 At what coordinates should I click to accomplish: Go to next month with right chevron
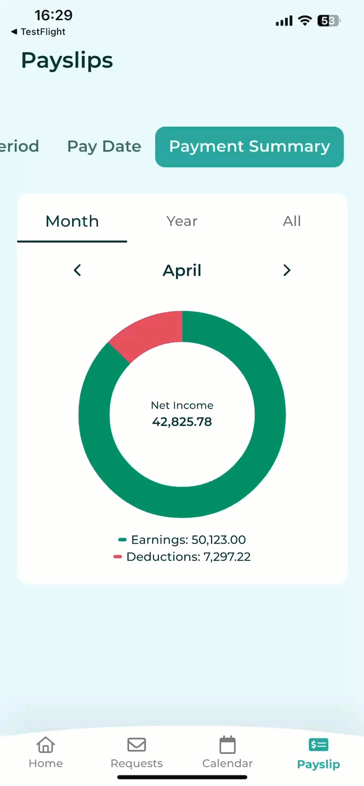287,270
